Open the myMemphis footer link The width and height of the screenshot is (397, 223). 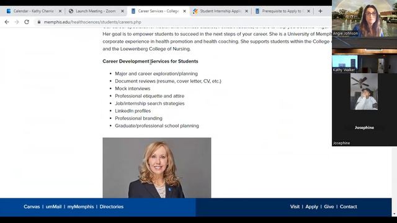81,206
